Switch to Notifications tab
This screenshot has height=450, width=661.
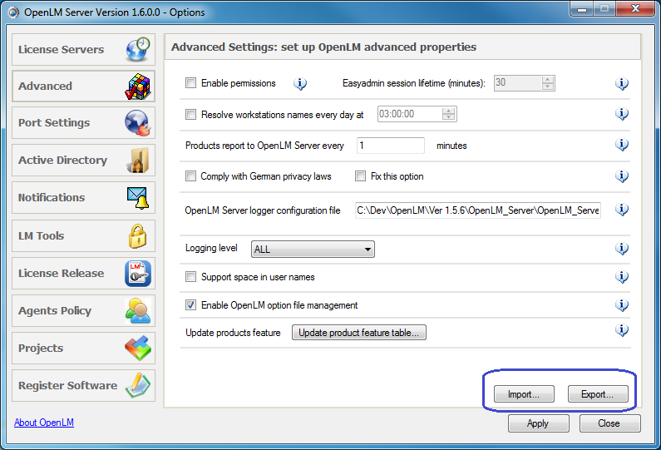pyautogui.click(x=83, y=198)
